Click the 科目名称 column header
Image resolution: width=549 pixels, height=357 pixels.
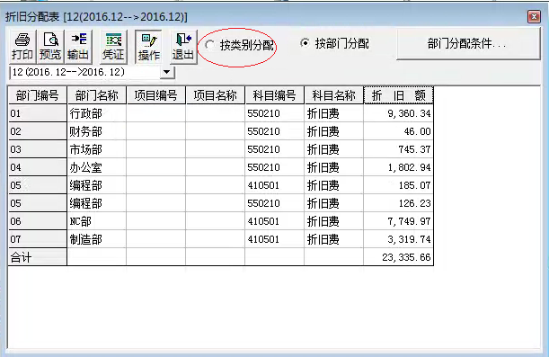pyautogui.click(x=334, y=95)
